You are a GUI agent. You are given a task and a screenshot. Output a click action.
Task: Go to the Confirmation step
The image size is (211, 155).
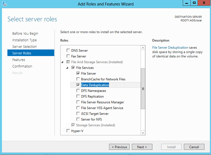[x=22, y=66]
